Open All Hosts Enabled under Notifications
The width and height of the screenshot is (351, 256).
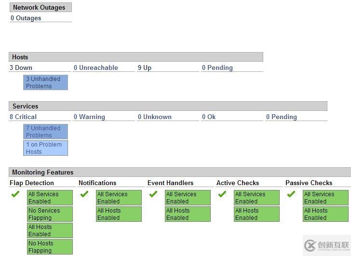tap(119, 214)
